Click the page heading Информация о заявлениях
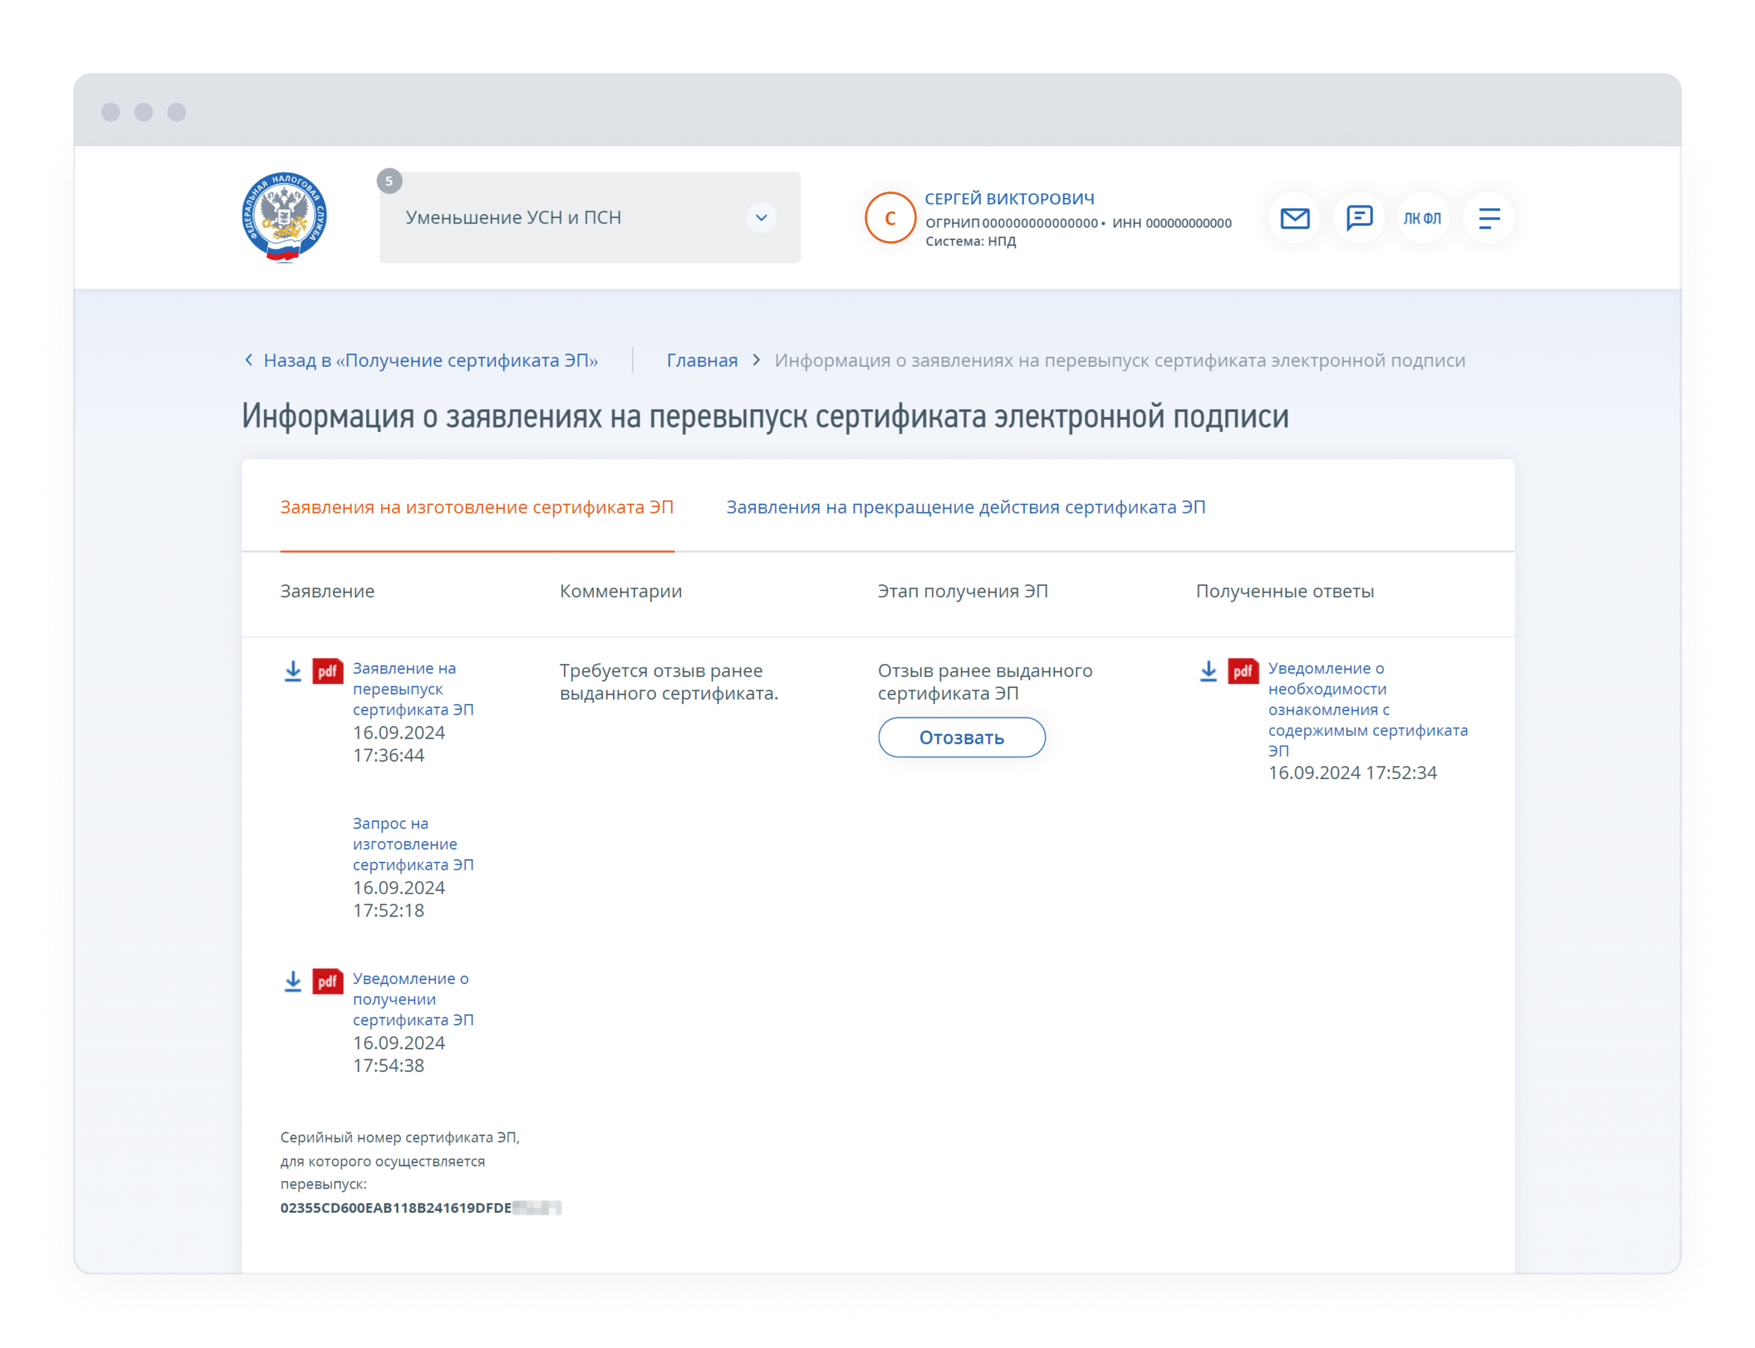 tap(765, 416)
